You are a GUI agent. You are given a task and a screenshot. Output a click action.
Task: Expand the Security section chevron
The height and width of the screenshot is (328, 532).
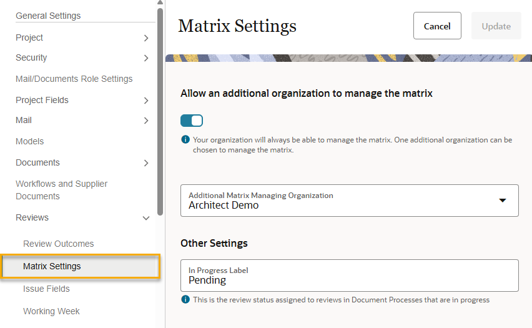point(146,58)
